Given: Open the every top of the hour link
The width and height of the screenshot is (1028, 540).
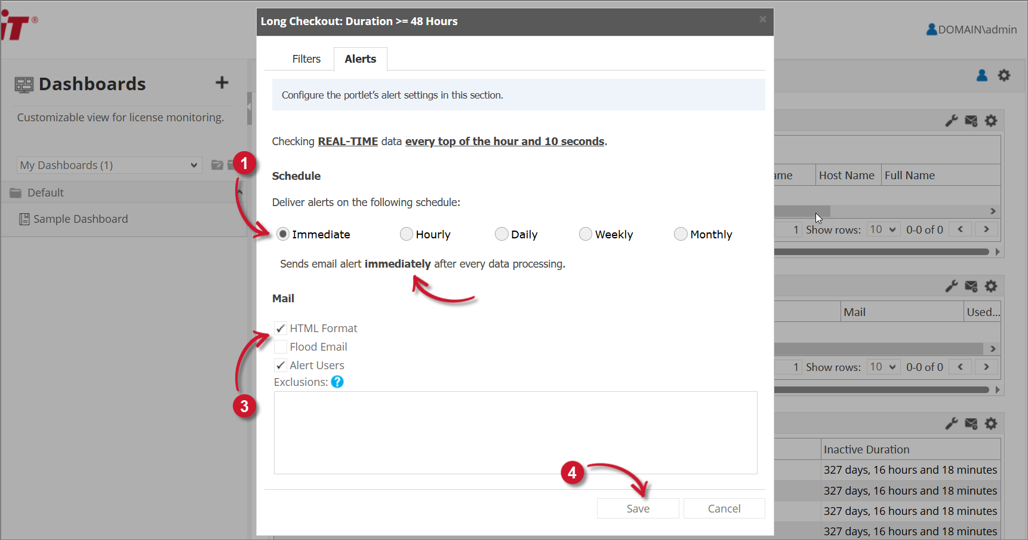Looking at the screenshot, I should pos(504,141).
